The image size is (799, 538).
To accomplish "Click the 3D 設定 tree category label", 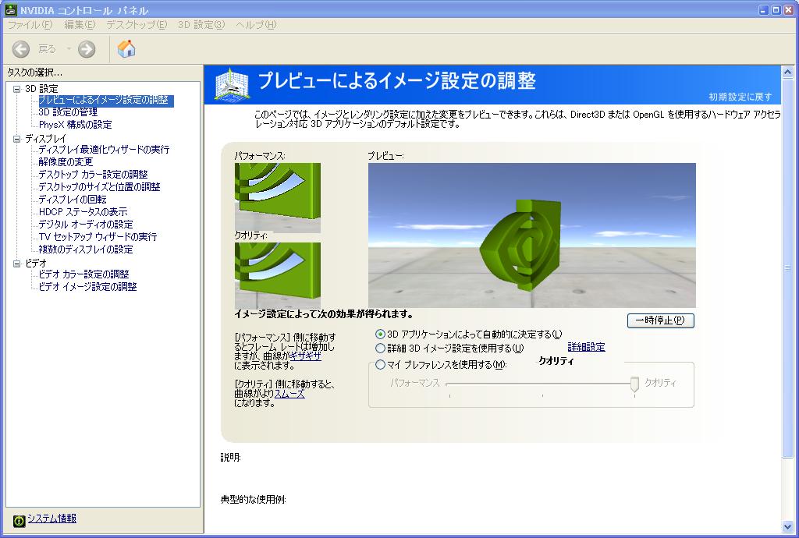I will 41,89.
